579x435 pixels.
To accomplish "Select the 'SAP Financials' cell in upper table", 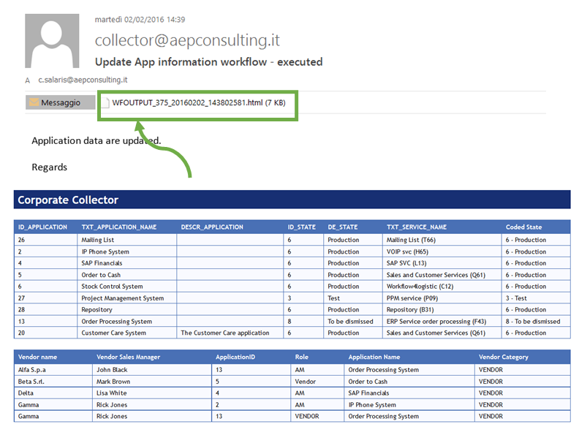I will [x=126, y=263].
